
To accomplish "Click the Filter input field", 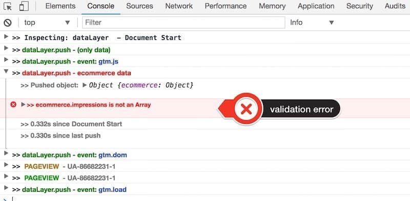I will 183,23.
